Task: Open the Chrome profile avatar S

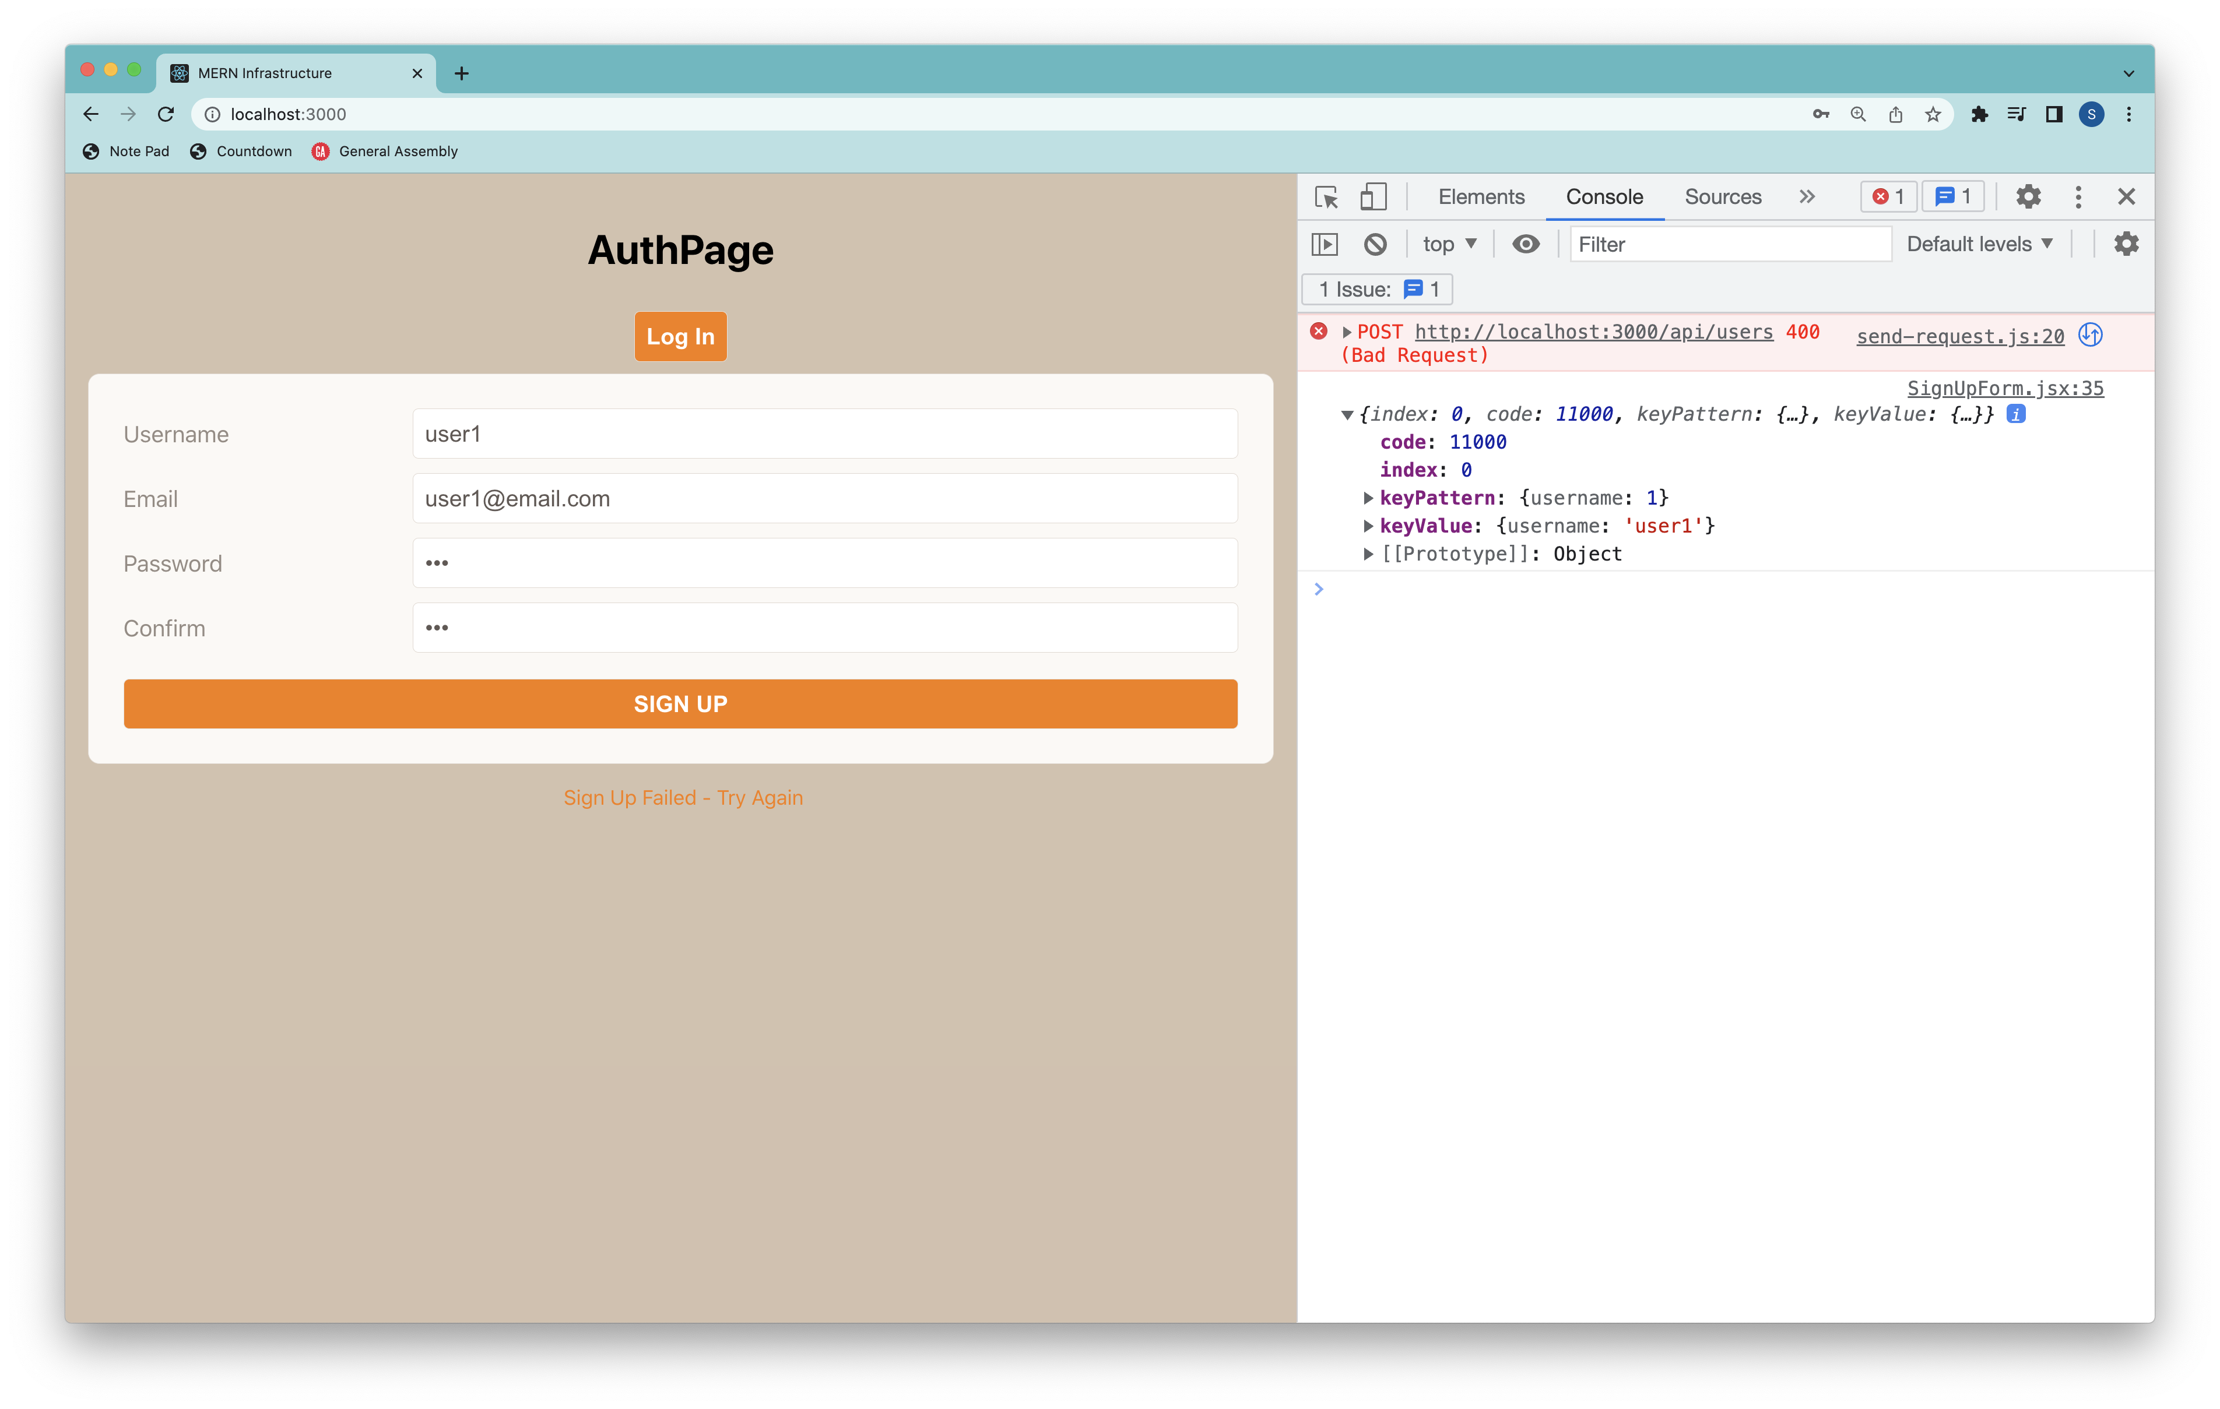Action: click(x=2091, y=114)
